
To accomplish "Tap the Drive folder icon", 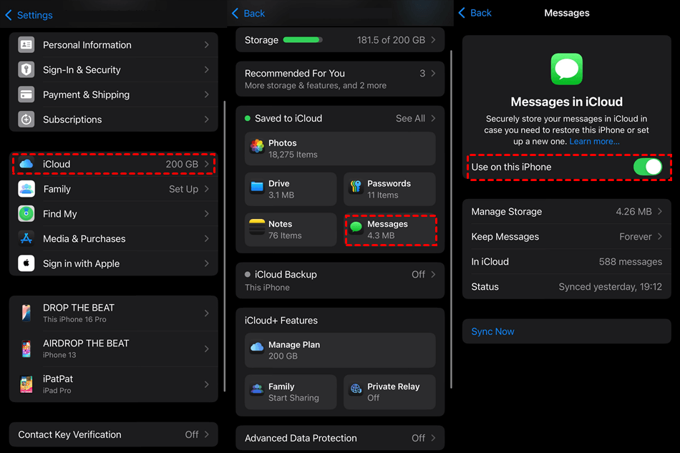I will (x=257, y=187).
